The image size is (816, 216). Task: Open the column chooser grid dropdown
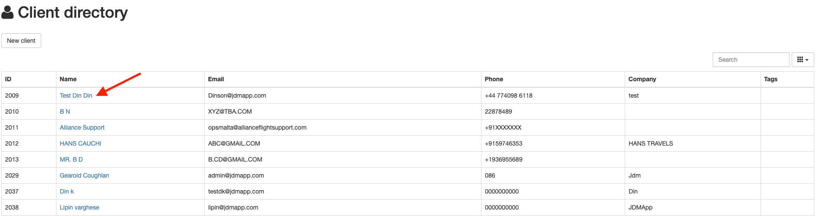[803, 60]
